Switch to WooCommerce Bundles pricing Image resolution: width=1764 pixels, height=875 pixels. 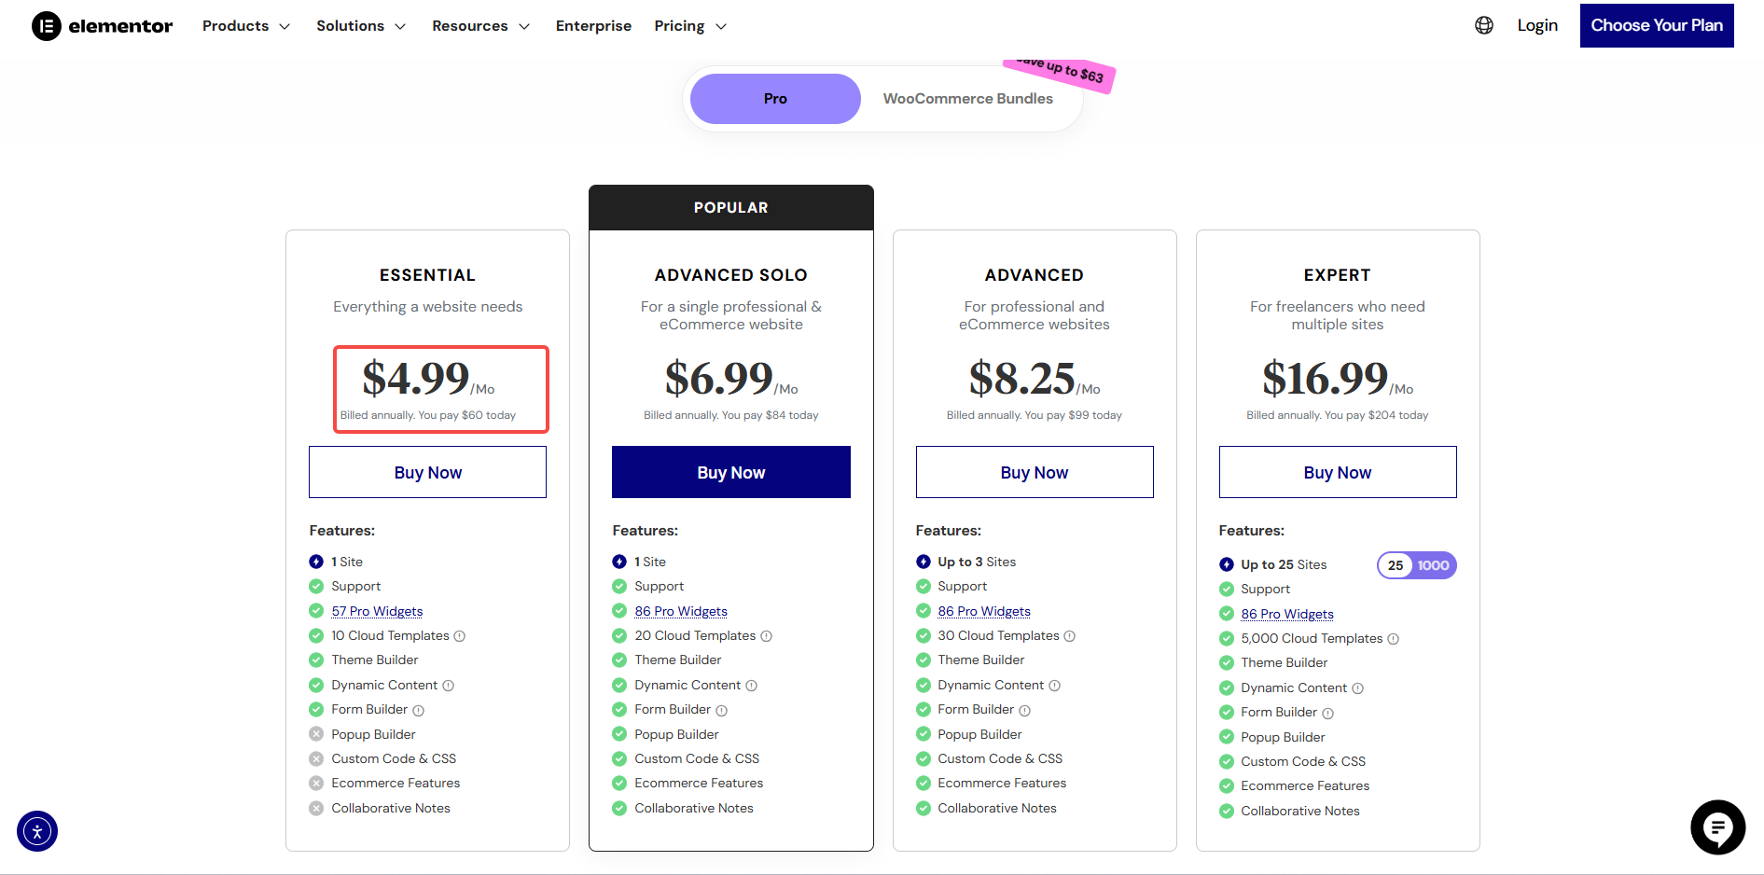point(967,98)
